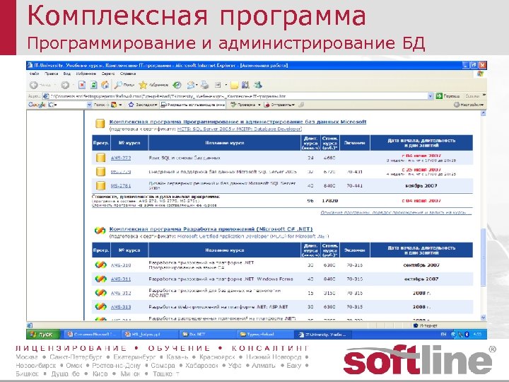Open the MS-2781 course link
Viewport: 509px width, 382px height.
click(121, 186)
